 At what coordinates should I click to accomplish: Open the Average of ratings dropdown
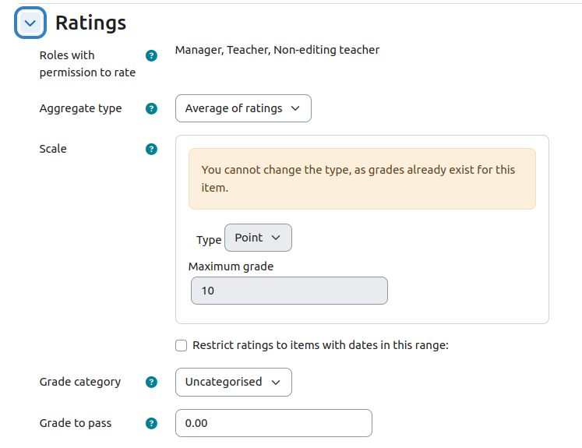243,108
